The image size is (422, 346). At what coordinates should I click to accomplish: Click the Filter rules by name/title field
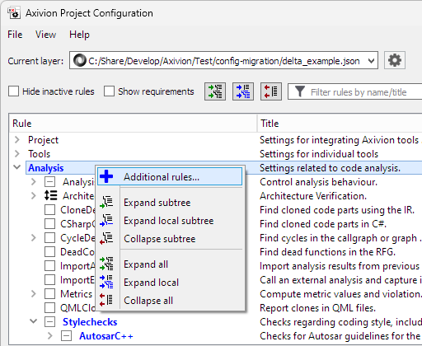pyautogui.click(x=355, y=91)
